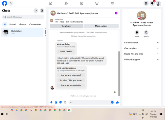Screen dimensions: 165x120
Task: Switch to the Groups tab
Action: click(23, 24)
